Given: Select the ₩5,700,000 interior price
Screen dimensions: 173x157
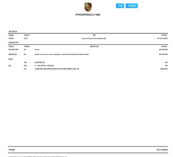Looking at the screenshot, I should [x=163, y=54].
